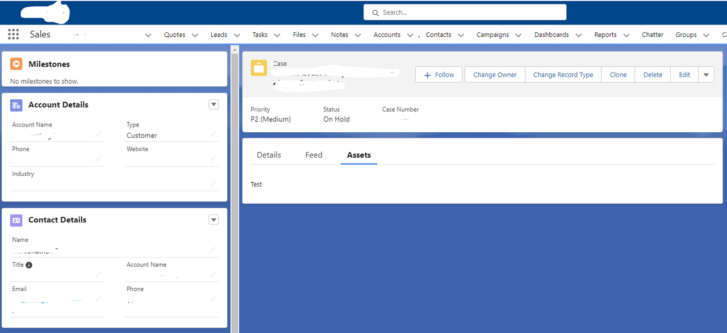The image size is (727, 333).
Task: Go to the Leads navigation tab
Action: (x=219, y=35)
